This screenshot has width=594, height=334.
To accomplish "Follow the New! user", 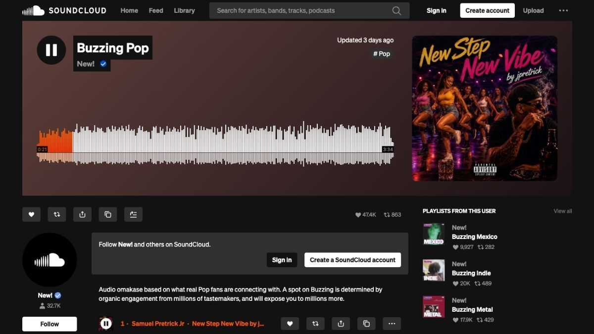I will 49,324.
